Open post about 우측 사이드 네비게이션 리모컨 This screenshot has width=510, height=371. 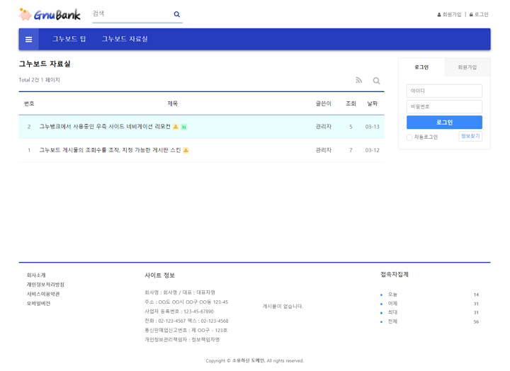(105, 127)
